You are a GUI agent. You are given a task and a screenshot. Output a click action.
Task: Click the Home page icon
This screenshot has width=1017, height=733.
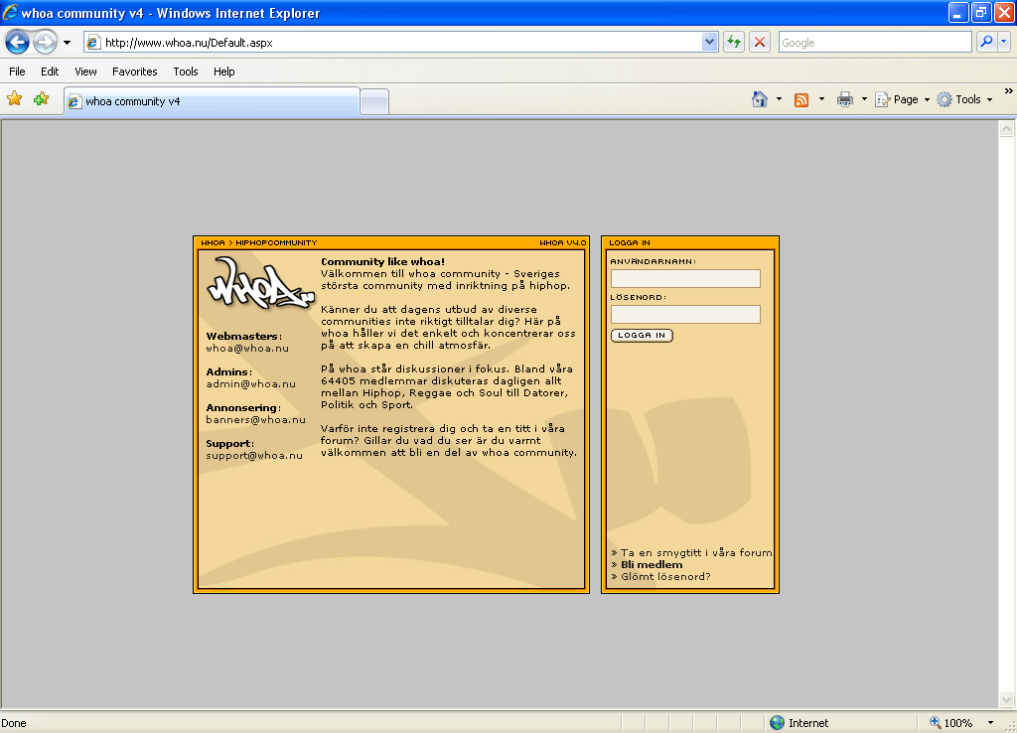click(760, 99)
